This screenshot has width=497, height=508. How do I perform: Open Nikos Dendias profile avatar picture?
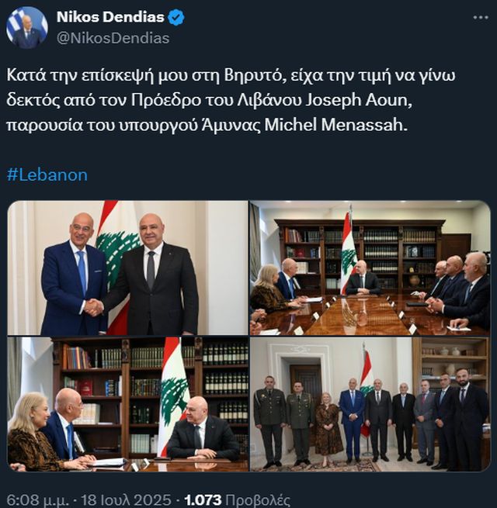27,28
